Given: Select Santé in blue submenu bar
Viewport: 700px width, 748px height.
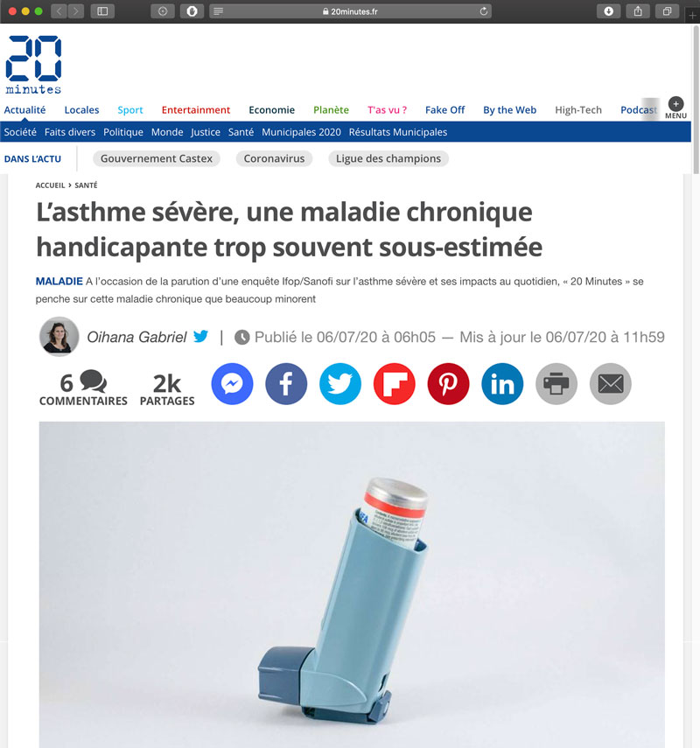Looking at the screenshot, I should (x=241, y=132).
